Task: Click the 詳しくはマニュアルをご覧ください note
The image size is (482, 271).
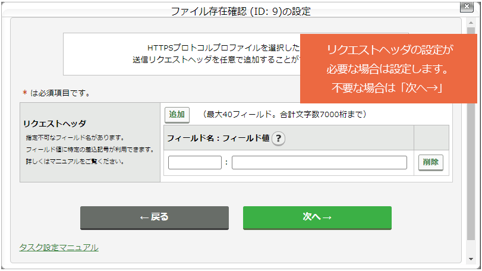Action: click(x=75, y=161)
